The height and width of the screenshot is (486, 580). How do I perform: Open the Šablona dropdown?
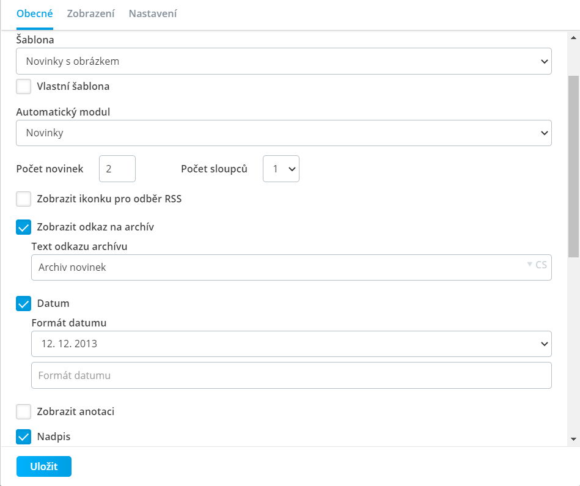point(284,61)
